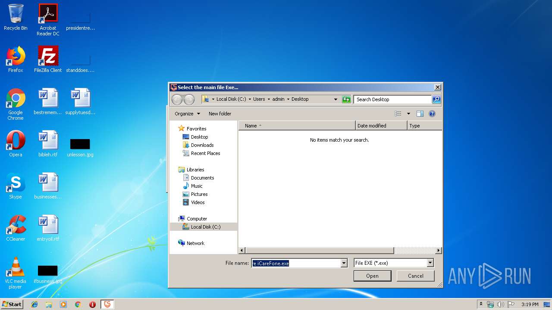Open Videos library
552x310 pixels.
198,202
